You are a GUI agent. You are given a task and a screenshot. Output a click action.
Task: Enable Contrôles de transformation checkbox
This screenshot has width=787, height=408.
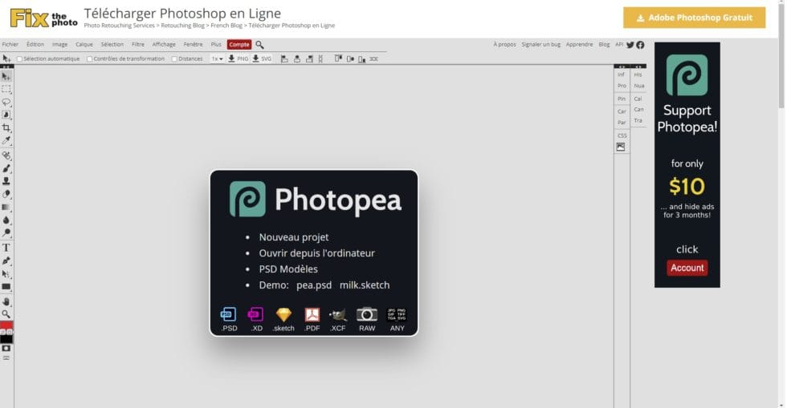89,59
